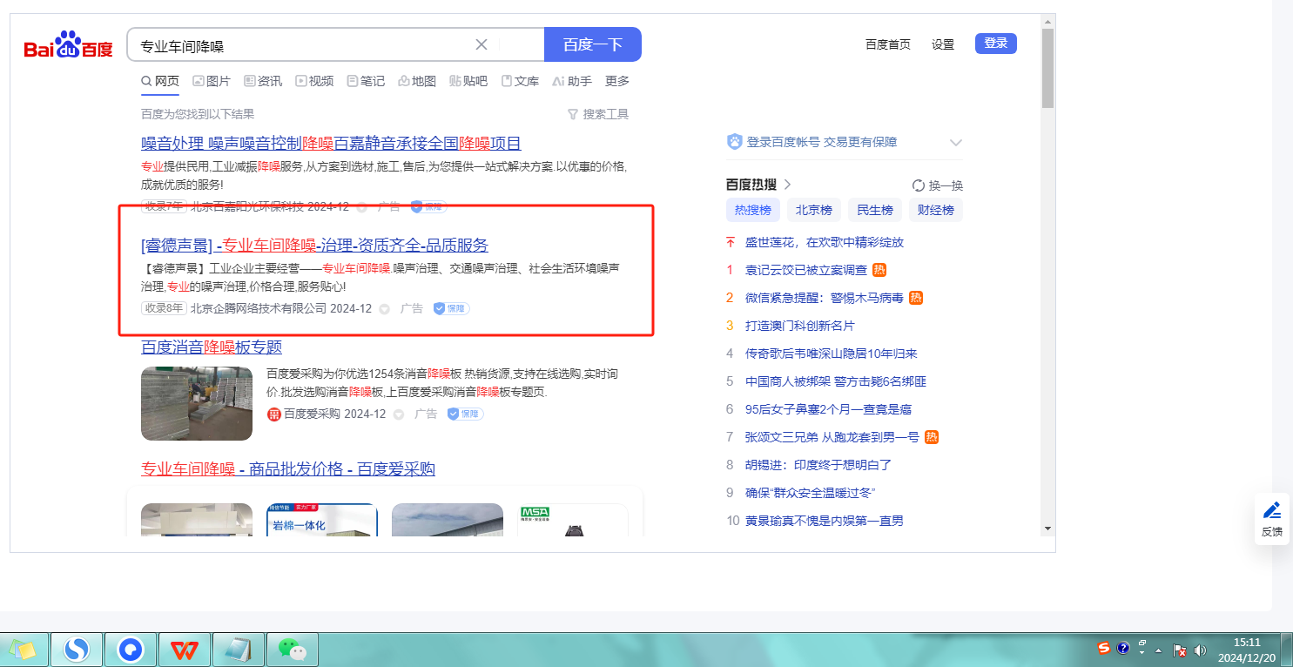Click the volume speaker tray icon
This screenshot has height=667, width=1293.
(1200, 650)
